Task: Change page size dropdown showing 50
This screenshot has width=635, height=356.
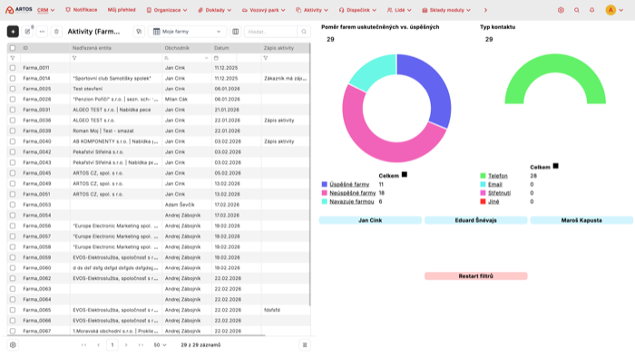Action: (160, 345)
